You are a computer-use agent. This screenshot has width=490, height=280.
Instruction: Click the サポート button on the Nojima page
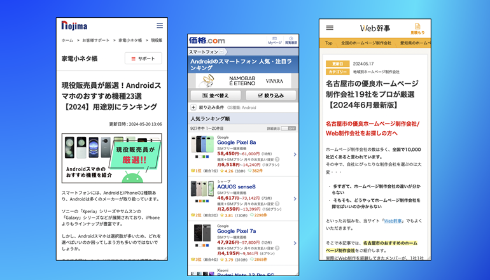coord(143,59)
